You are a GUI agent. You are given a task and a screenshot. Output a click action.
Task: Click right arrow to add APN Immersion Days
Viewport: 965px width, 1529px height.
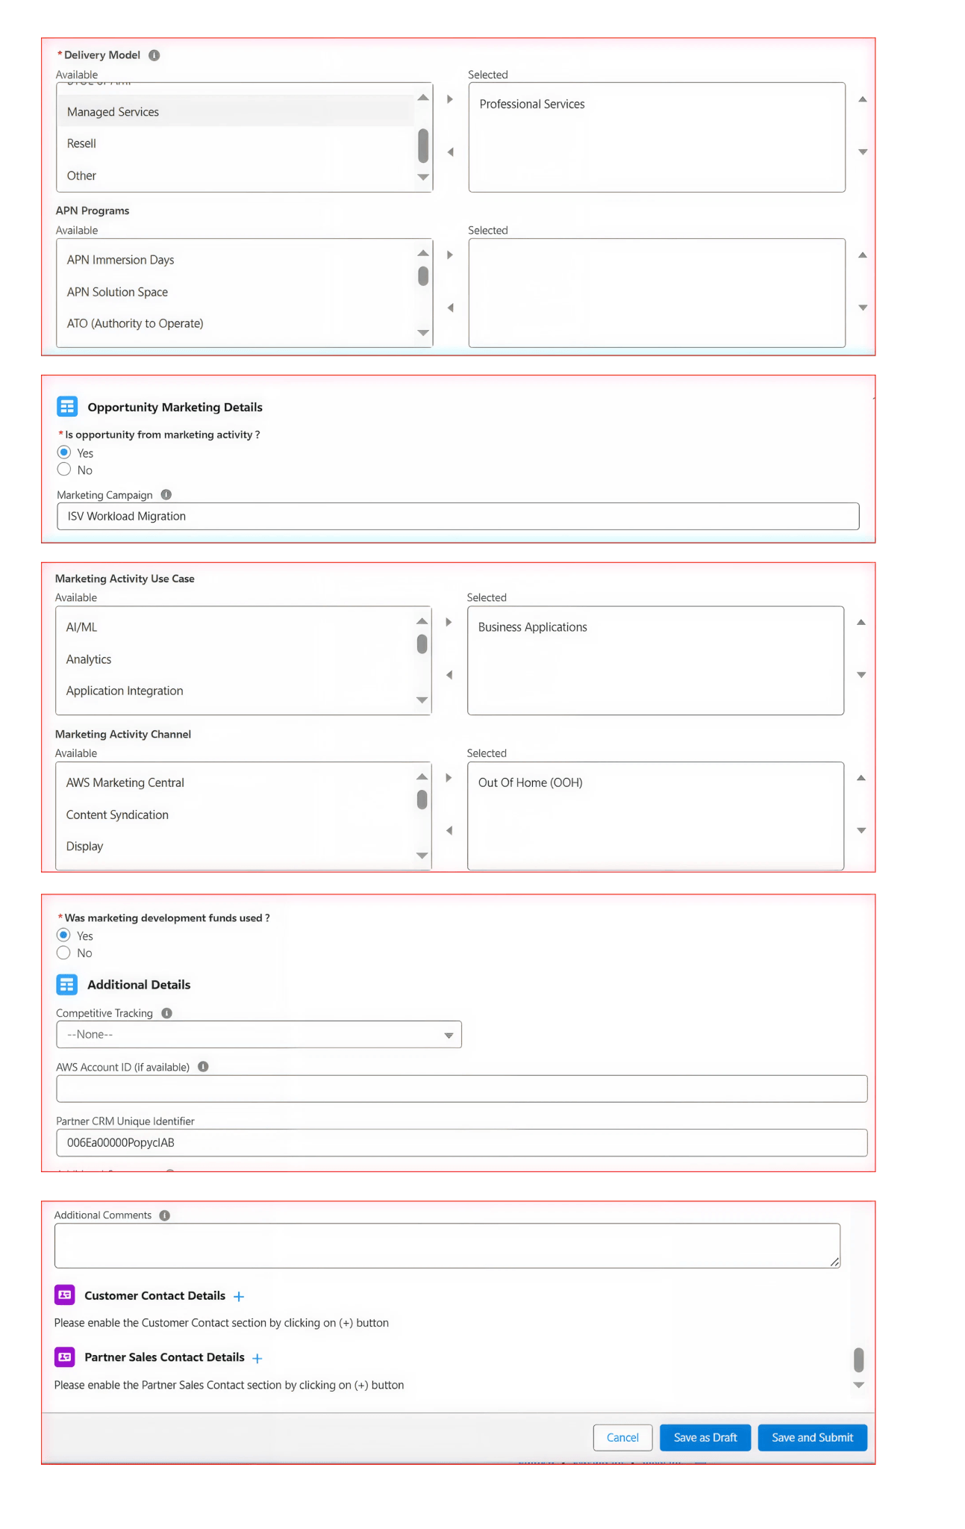[449, 254]
